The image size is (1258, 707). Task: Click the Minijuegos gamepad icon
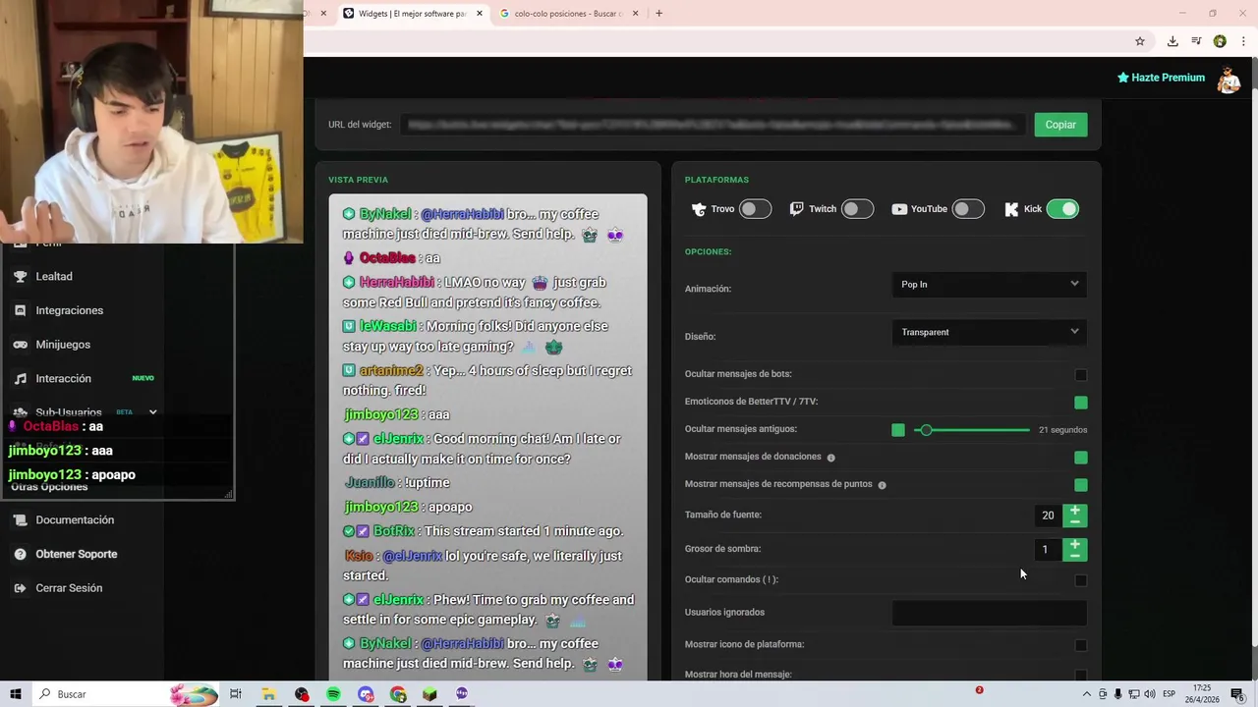coord(20,345)
